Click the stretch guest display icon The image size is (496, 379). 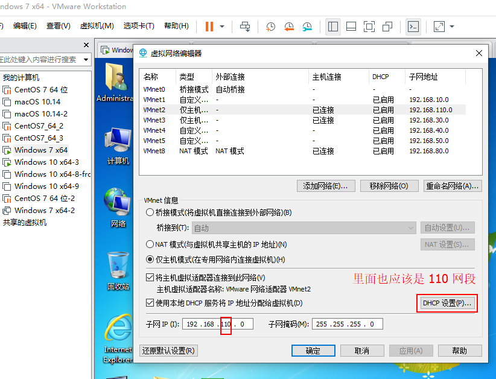(439, 27)
